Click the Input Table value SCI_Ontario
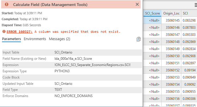This screenshot has width=197, height=107. 63,52
